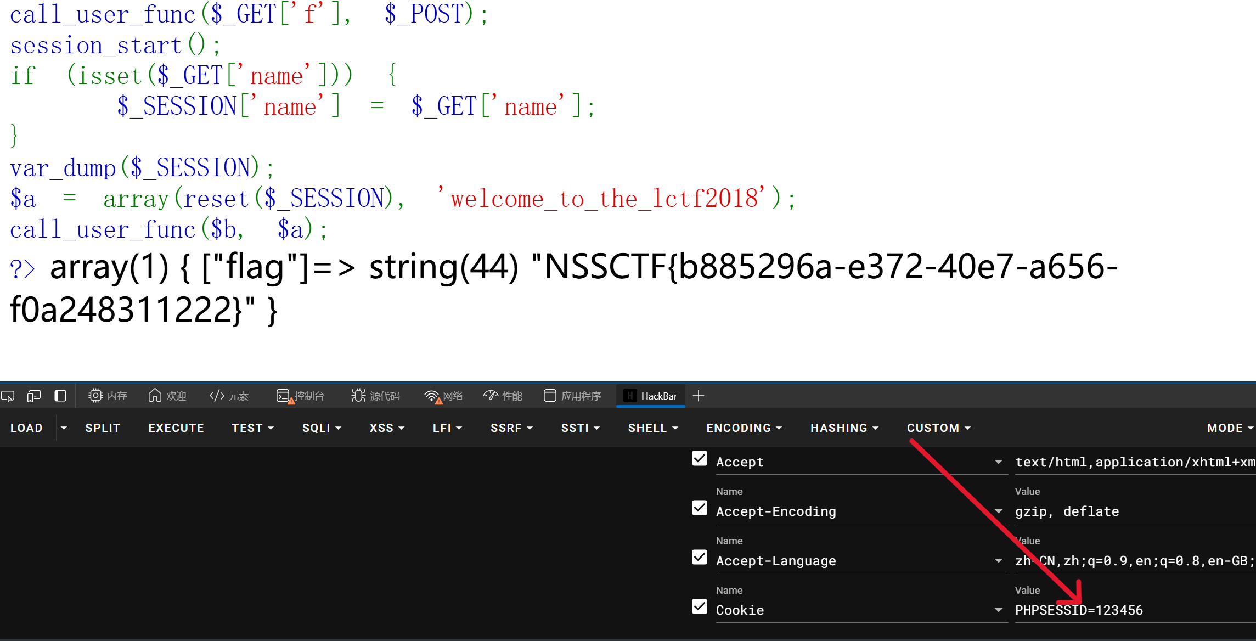Toggle device emulation icon
The height and width of the screenshot is (641, 1256).
click(34, 396)
